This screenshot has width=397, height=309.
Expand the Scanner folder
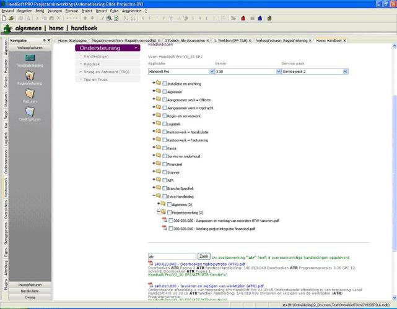(x=154, y=171)
